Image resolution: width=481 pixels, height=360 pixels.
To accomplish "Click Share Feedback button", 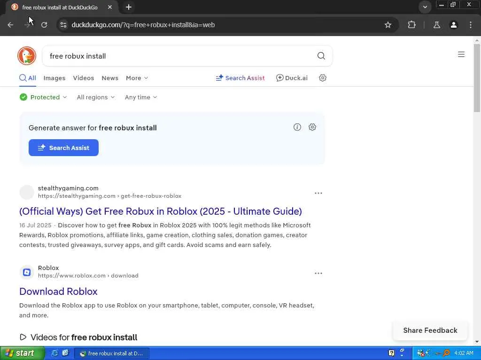I will click(430, 330).
